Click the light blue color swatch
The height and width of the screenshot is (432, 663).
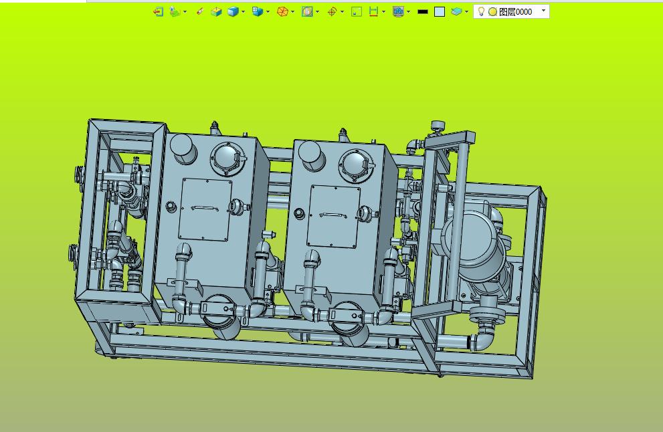point(440,12)
